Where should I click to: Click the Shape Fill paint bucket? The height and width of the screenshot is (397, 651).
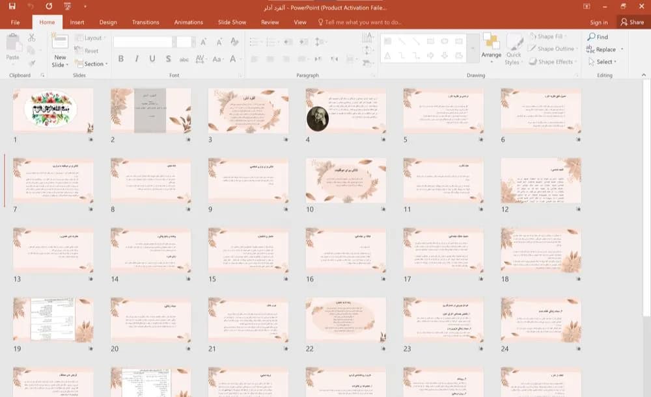tap(533, 36)
